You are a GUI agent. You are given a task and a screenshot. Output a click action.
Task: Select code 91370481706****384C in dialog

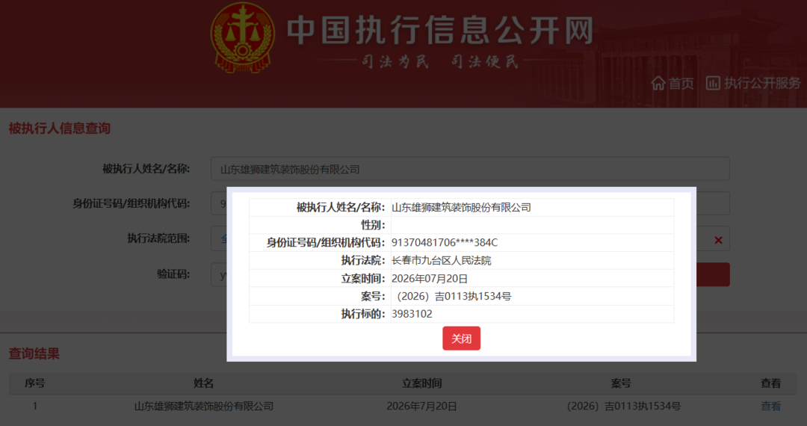coord(444,242)
